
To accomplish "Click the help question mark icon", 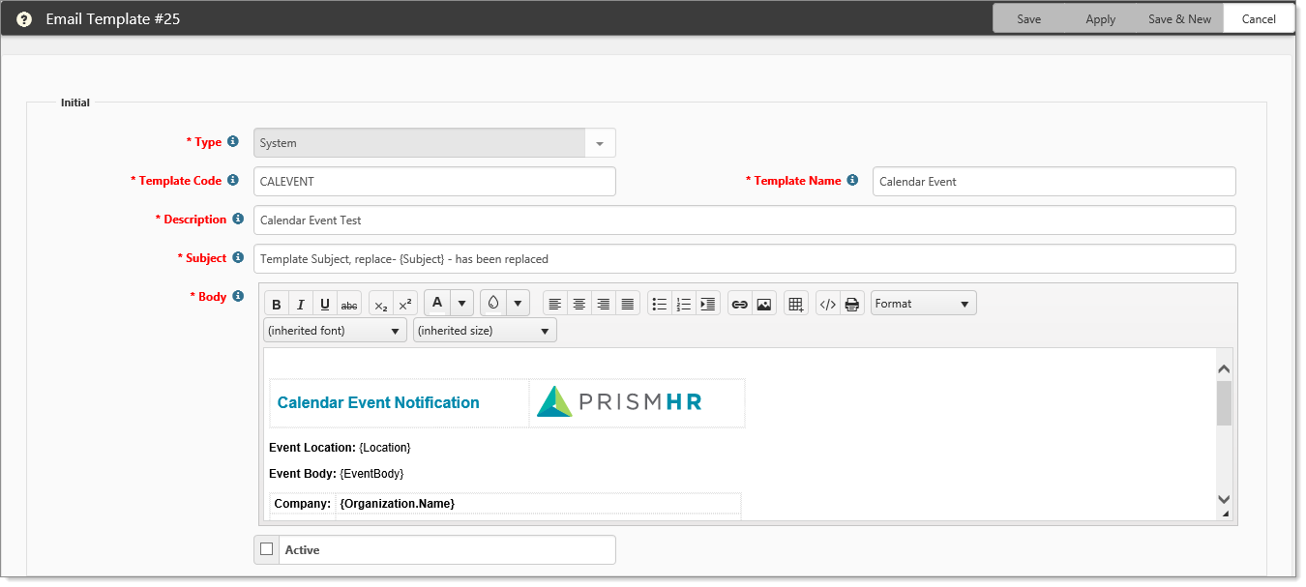I will click(x=24, y=18).
